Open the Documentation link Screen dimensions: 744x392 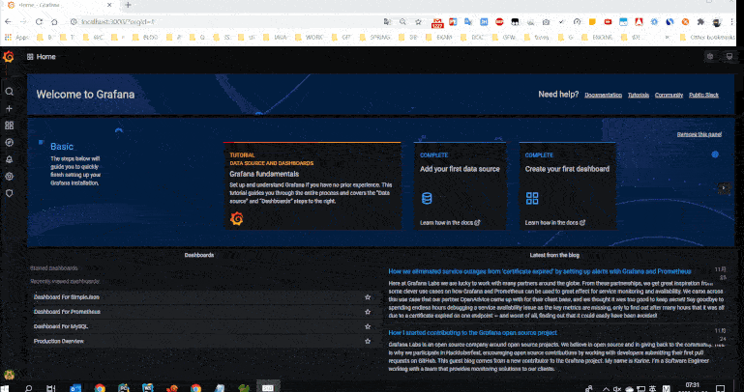603,96
